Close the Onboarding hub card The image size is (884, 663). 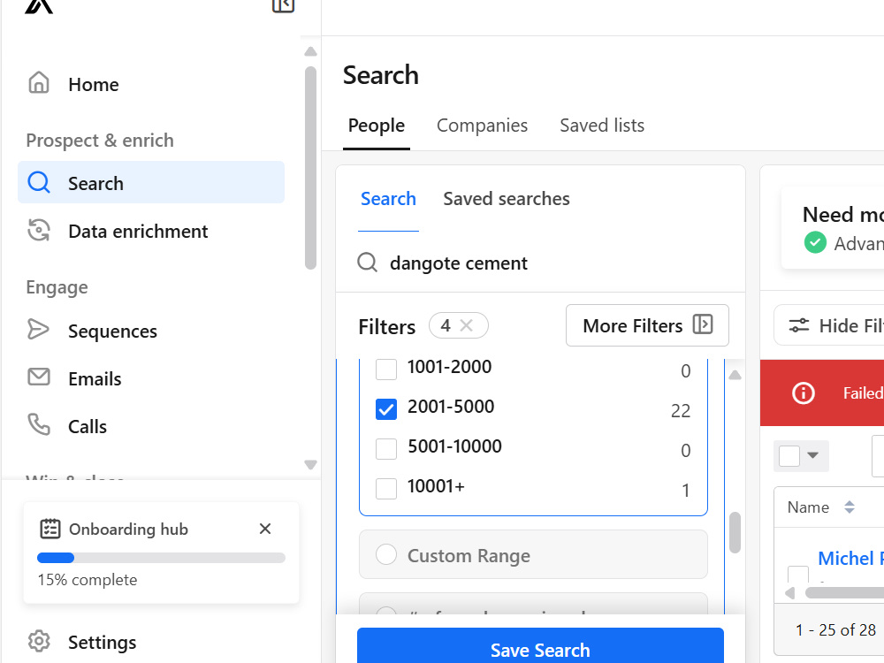[x=265, y=529]
